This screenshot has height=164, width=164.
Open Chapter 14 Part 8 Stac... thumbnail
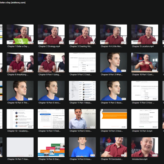point(51,147)
